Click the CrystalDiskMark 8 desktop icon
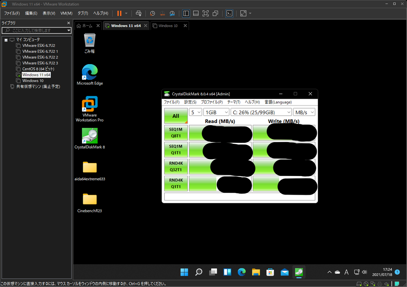Screen dimensions: 407x287 tap(90, 138)
